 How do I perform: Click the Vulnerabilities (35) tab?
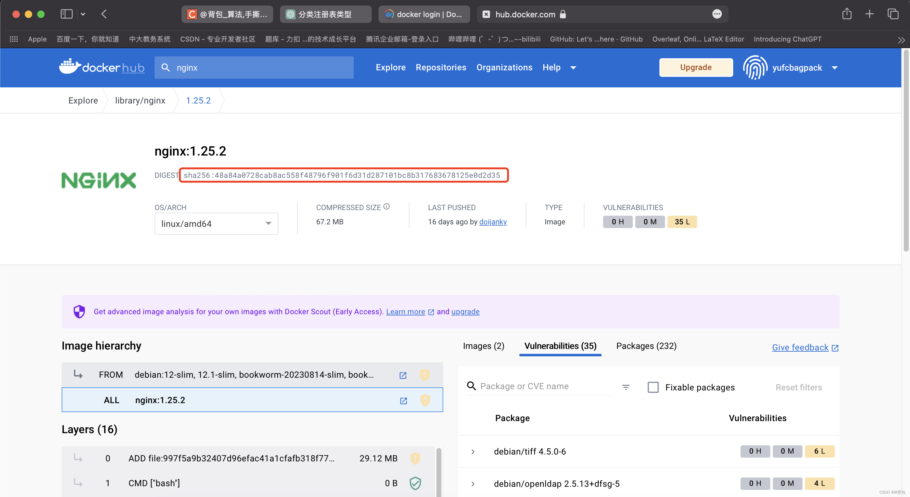(561, 346)
